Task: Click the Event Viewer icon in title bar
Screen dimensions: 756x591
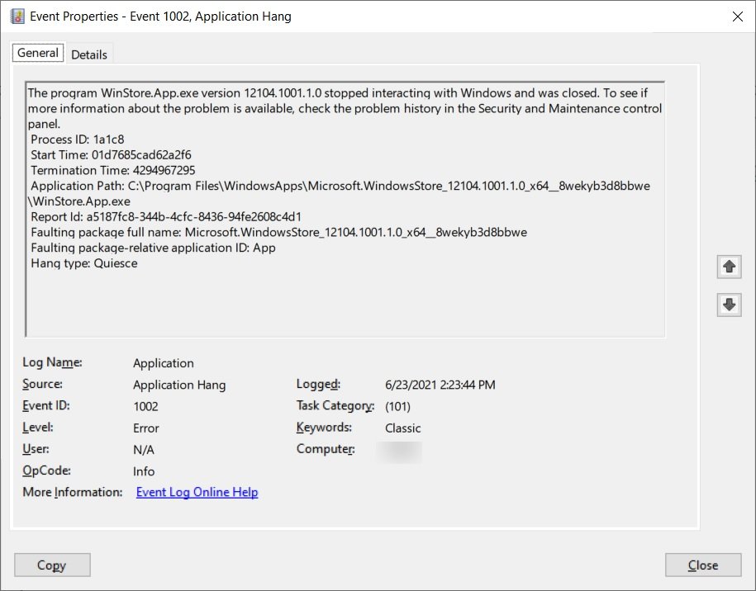Action: (x=17, y=17)
